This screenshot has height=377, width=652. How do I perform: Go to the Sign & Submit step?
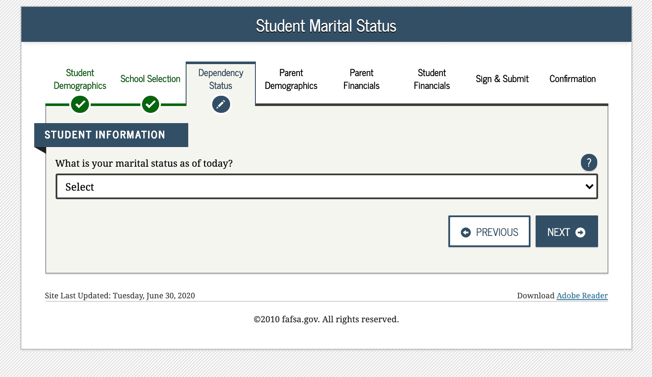click(x=502, y=79)
